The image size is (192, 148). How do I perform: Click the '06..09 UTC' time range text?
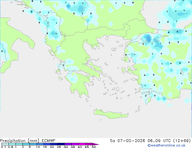[159, 141]
